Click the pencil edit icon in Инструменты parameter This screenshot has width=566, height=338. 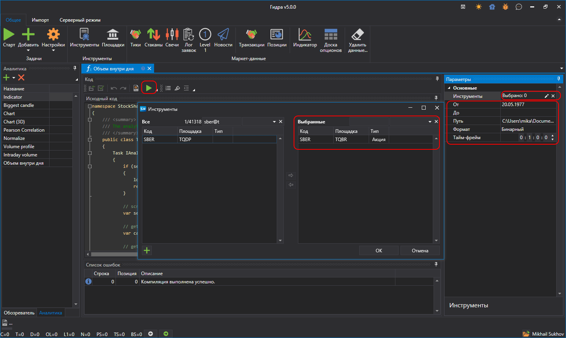(546, 96)
